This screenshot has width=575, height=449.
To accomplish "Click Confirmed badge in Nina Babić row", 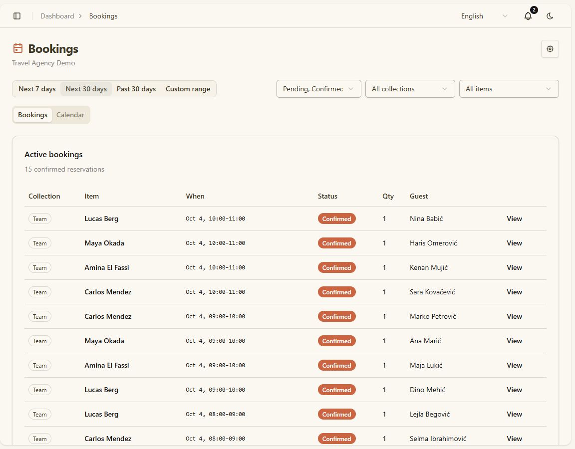I will (x=336, y=219).
